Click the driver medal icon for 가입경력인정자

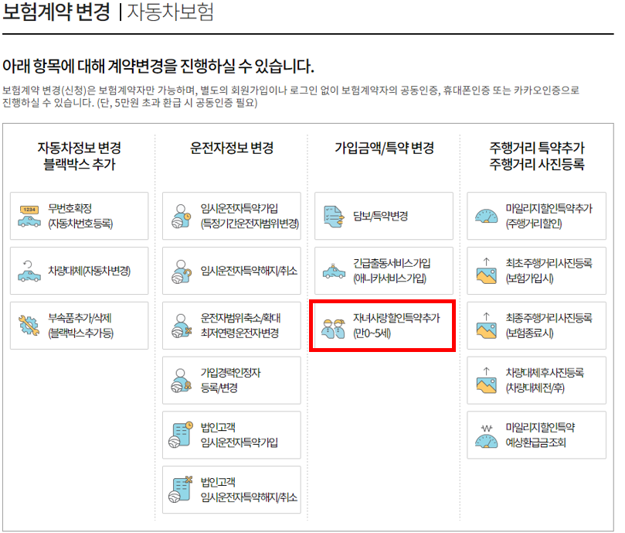click(x=181, y=381)
